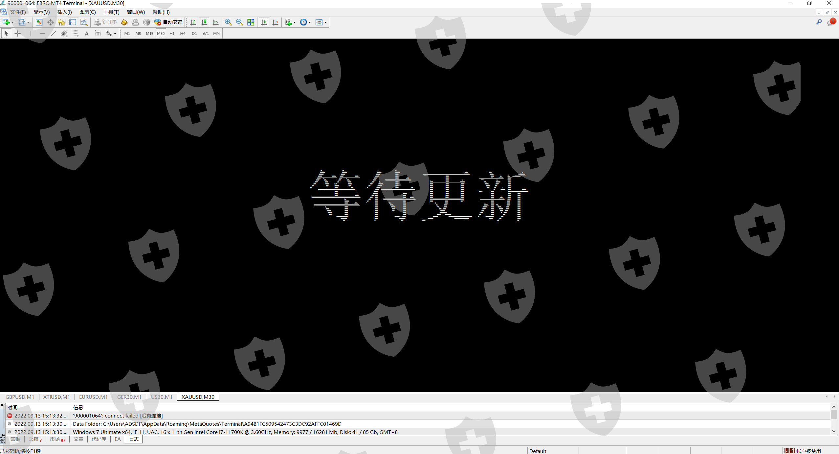Viewport: 839px width, 454px height.
Task: Toggle chart auto scroll button
Action: (x=264, y=22)
